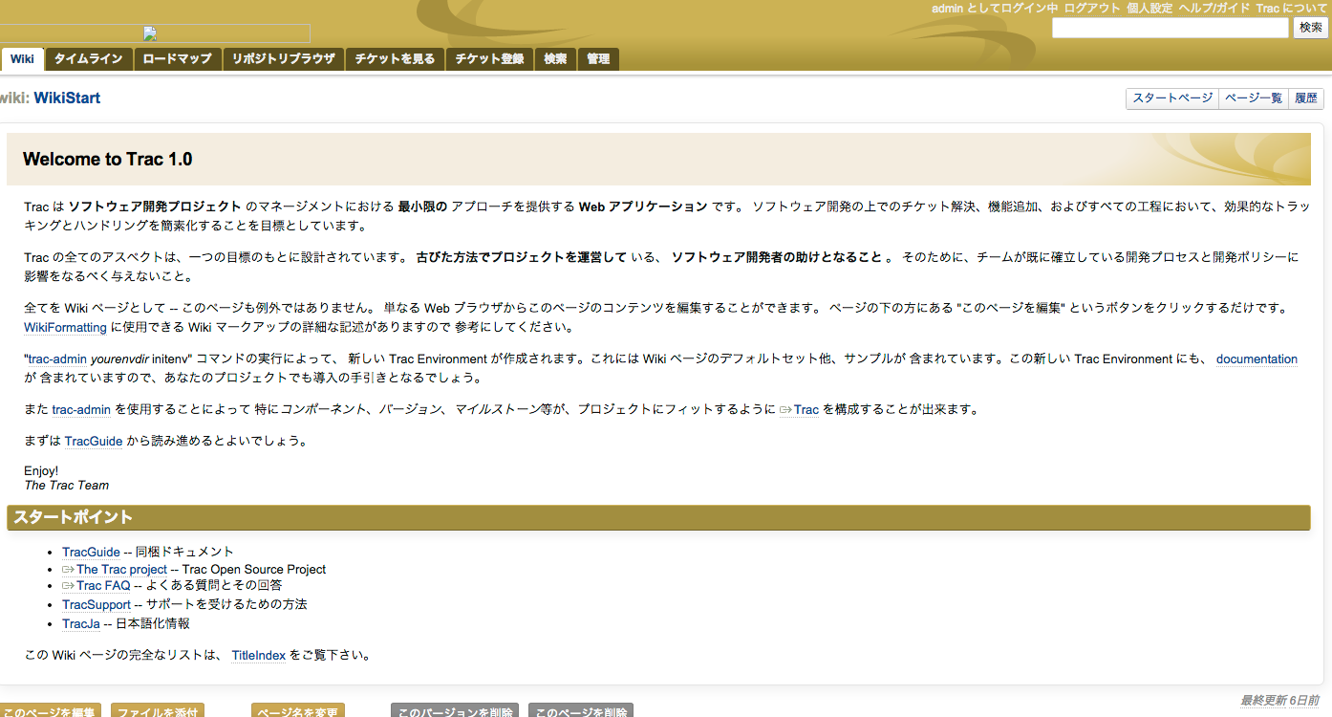Open the ヘルプ/ガイド link
This screenshot has width=1332, height=717.
coord(1214,8)
